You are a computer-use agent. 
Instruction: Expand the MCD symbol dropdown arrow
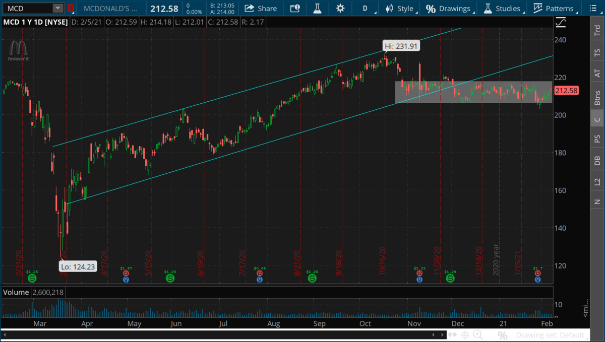(x=57, y=8)
